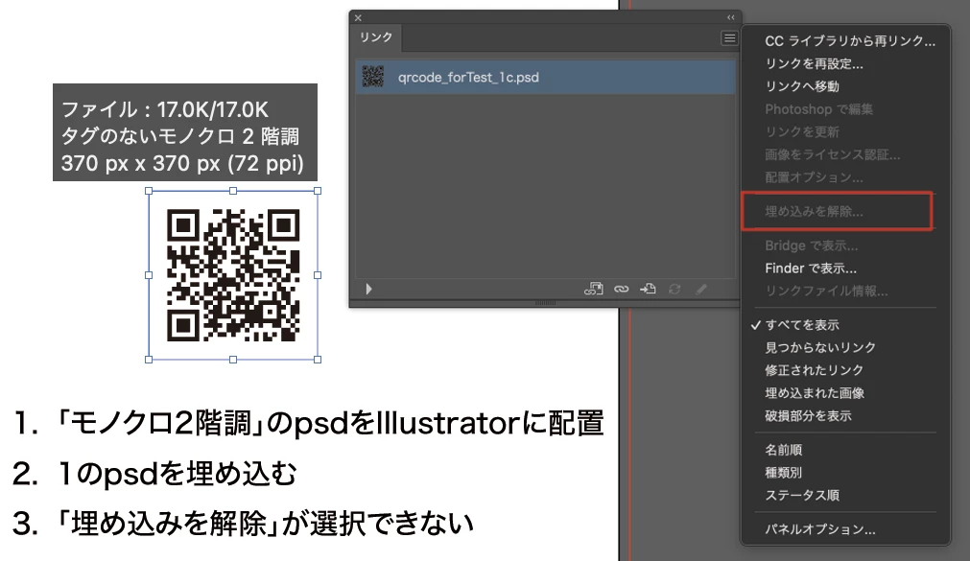Screen dimensions: 970x561
Task: Click リンクファイル情報... menu item
Action: [x=826, y=291]
